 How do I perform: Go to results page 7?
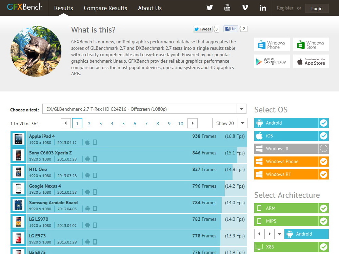[146, 124]
